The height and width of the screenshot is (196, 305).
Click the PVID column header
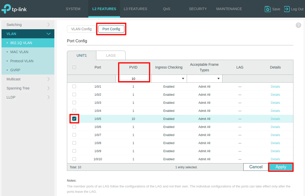click(133, 67)
